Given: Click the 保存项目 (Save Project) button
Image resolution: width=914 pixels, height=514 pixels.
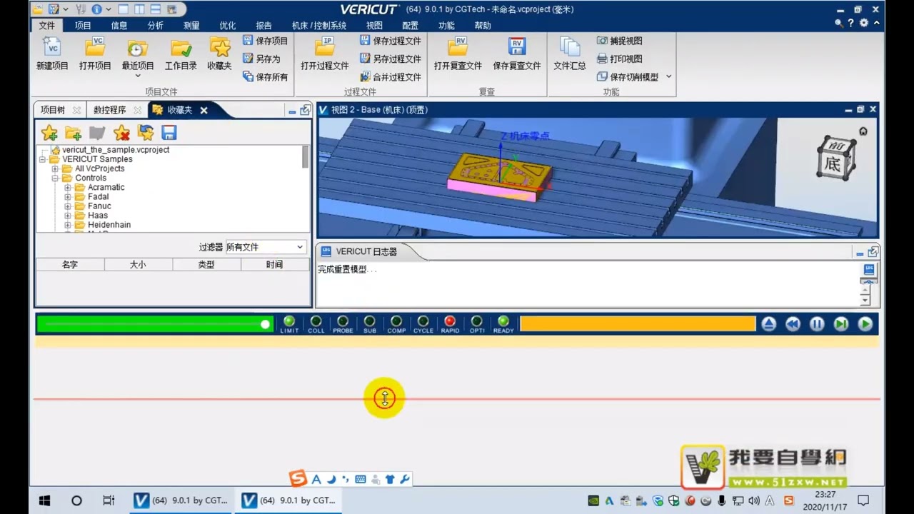Looking at the screenshot, I should pyautogui.click(x=265, y=41).
